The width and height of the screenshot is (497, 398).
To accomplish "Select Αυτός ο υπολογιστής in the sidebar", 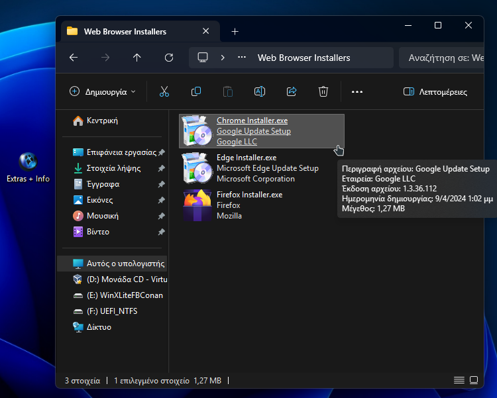I will 112,264.
